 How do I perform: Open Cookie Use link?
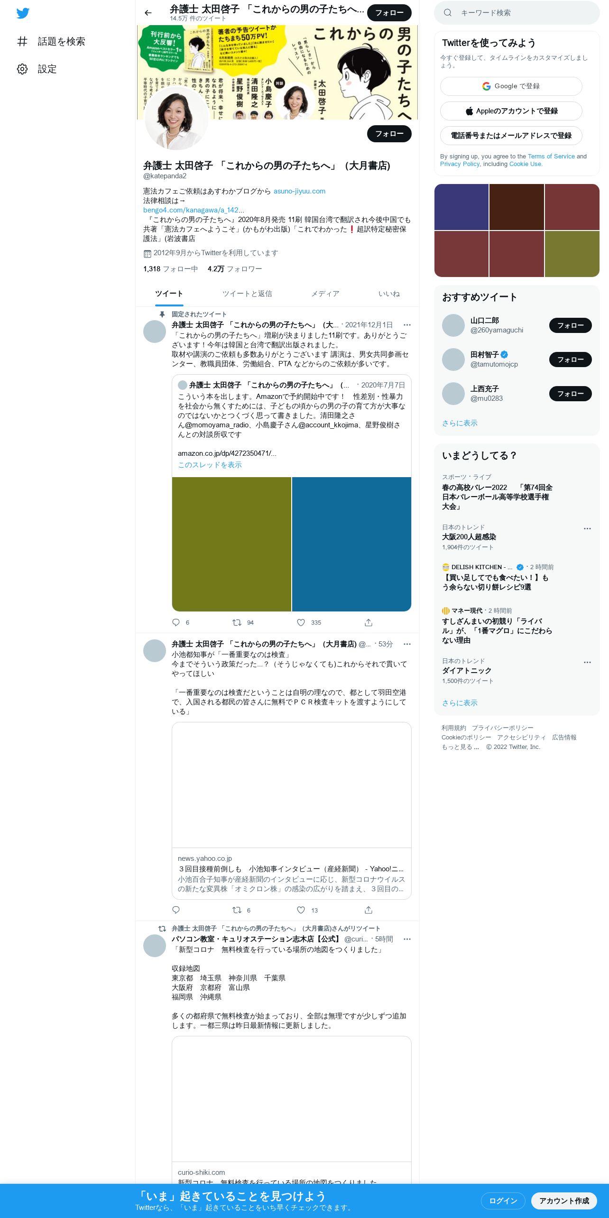click(525, 164)
